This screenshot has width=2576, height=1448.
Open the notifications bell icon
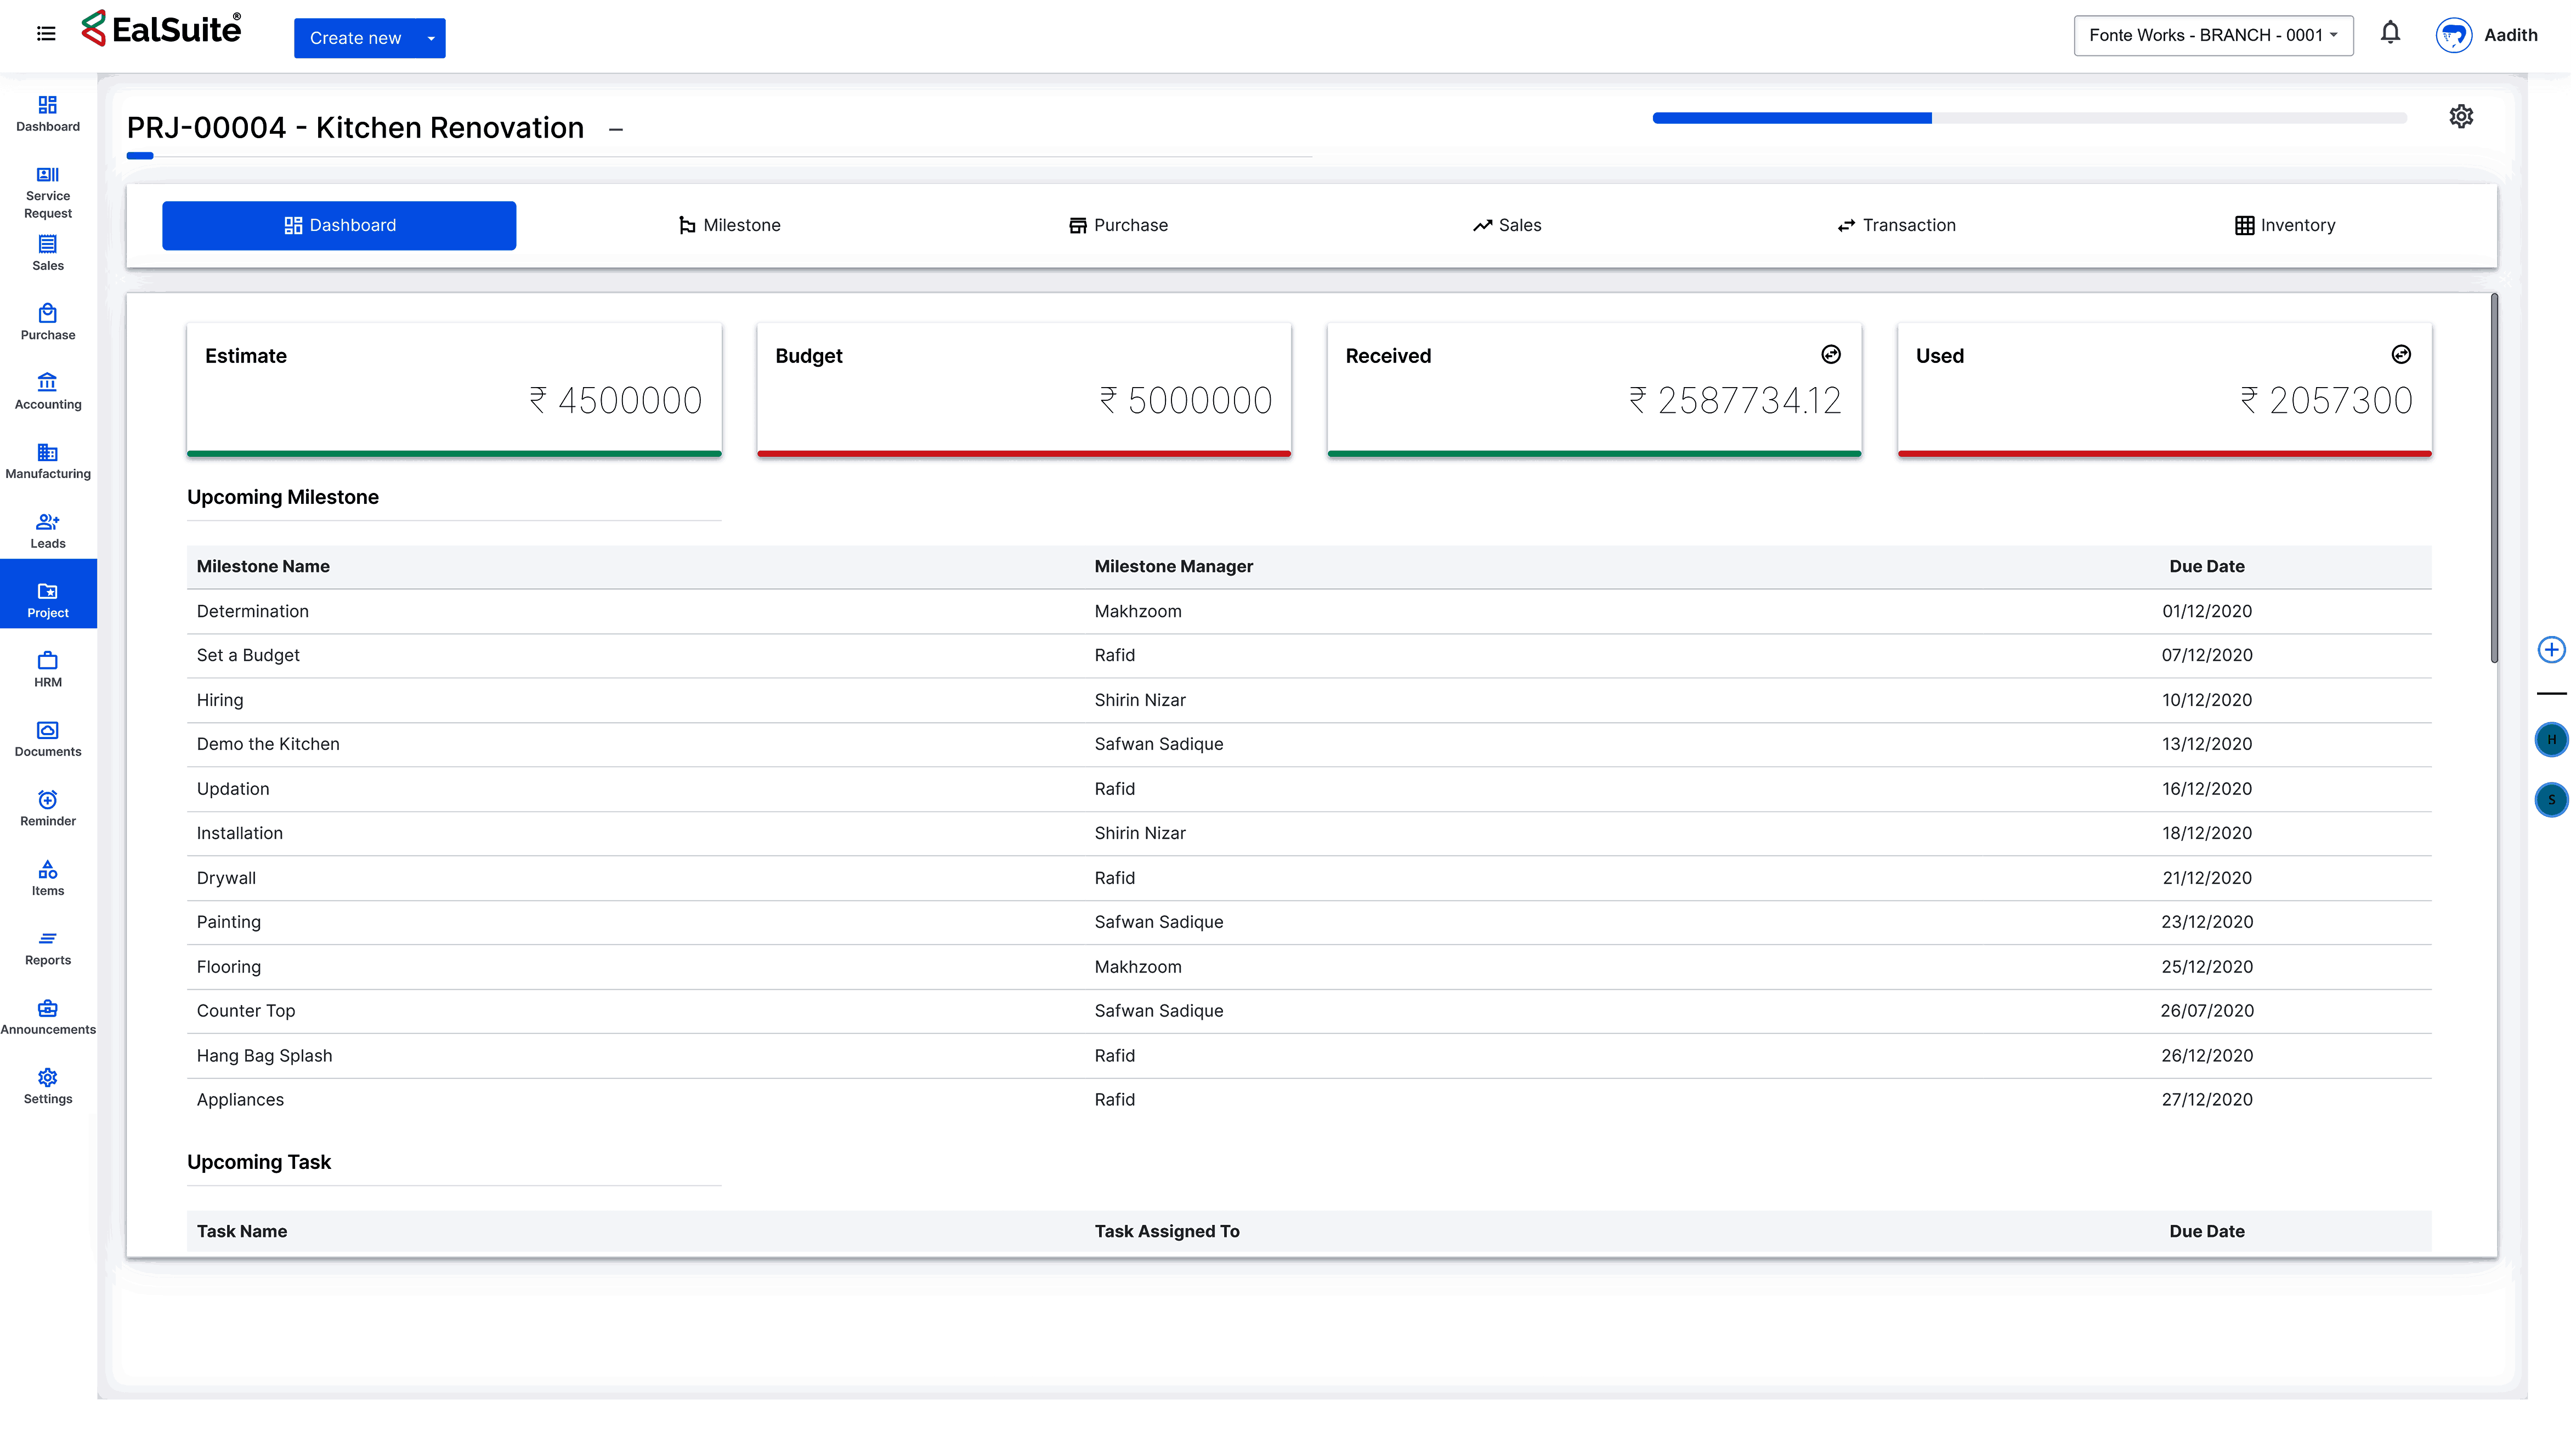[2389, 34]
